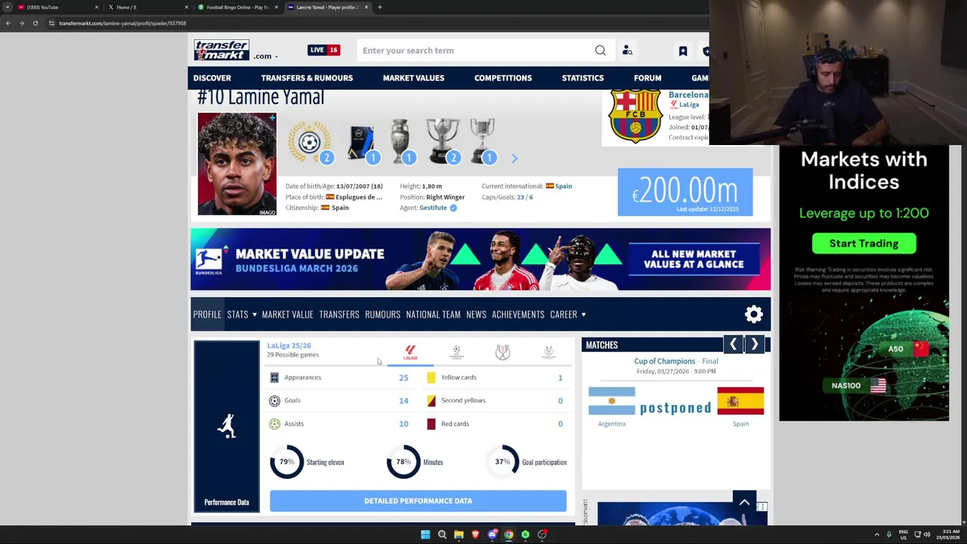Open the settings gear icon
The width and height of the screenshot is (967, 544).
[x=754, y=314]
